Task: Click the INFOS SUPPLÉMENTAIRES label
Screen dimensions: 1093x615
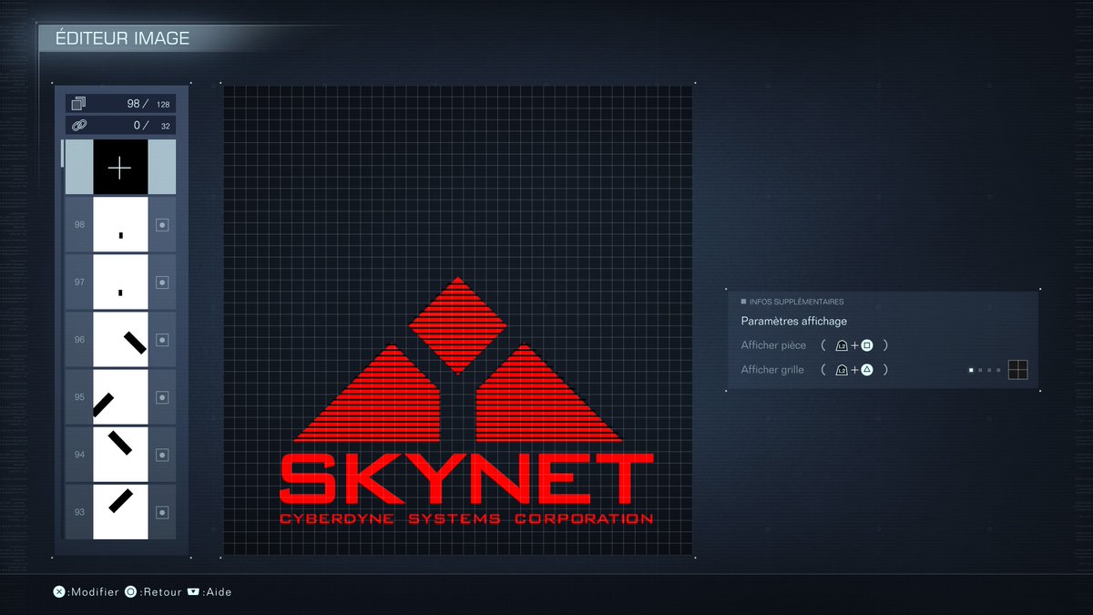Action: (x=796, y=302)
